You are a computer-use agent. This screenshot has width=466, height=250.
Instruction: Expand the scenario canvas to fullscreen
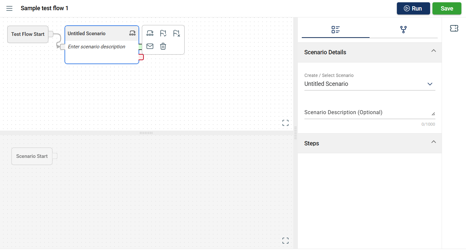coord(285,241)
